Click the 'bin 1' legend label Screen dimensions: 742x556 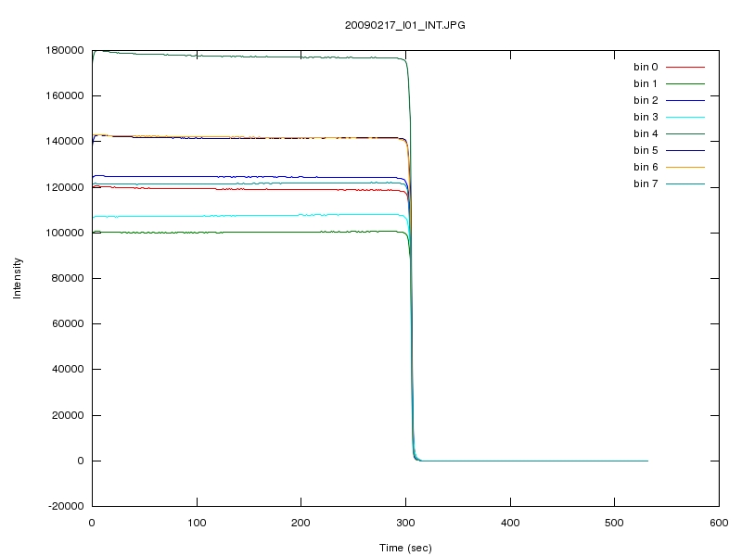pos(646,83)
